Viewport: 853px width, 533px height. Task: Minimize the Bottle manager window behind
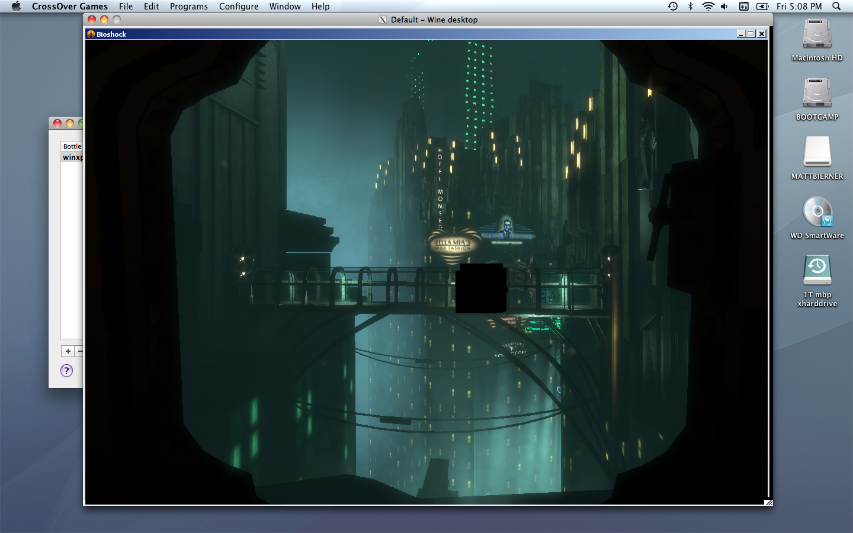click(x=70, y=123)
